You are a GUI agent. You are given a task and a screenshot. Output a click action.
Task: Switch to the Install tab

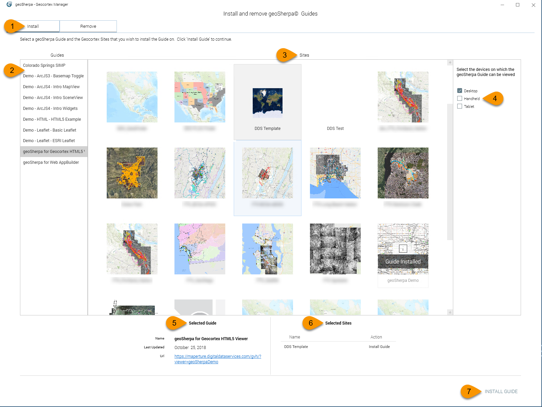(33, 26)
